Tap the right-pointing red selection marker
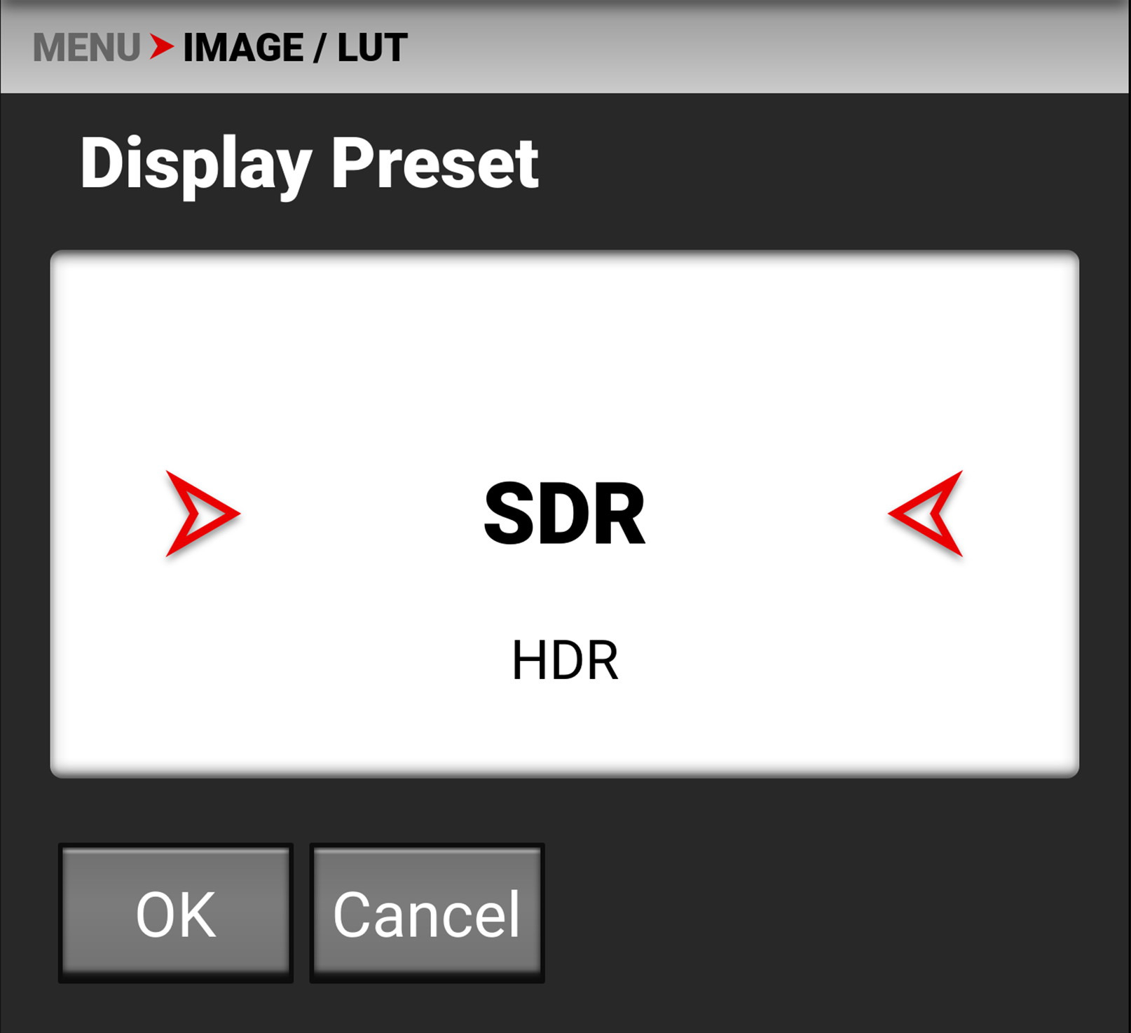The image size is (1131, 1033). click(x=203, y=514)
